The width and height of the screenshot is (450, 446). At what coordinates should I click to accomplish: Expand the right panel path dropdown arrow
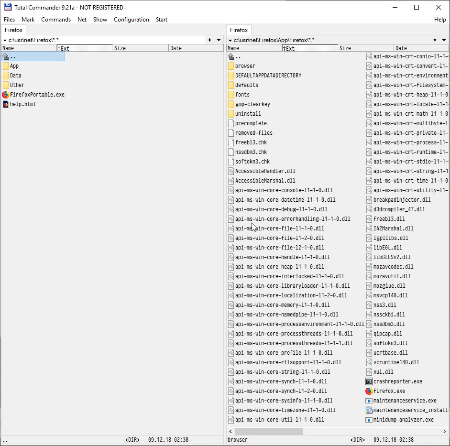click(230, 41)
